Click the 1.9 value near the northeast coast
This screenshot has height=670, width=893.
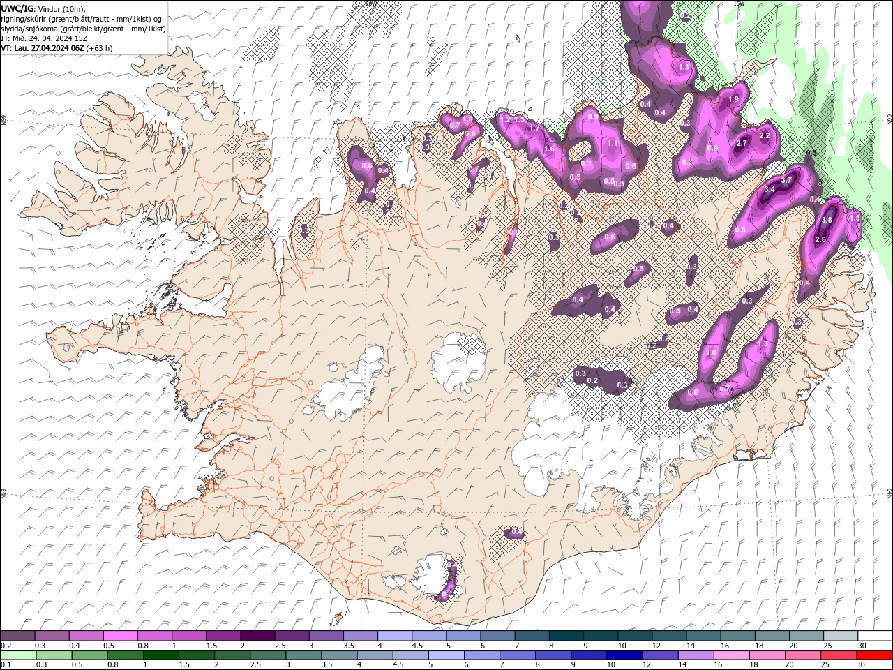point(733,100)
